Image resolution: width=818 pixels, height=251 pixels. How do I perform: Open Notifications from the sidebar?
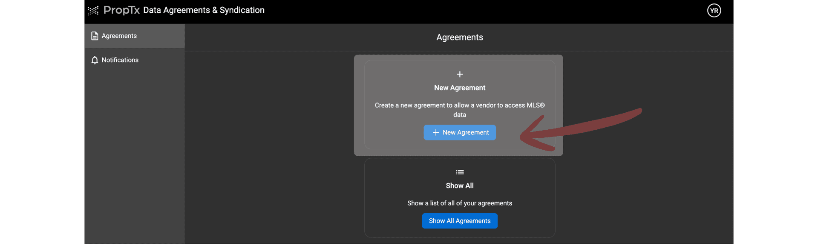(x=120, y=60)
